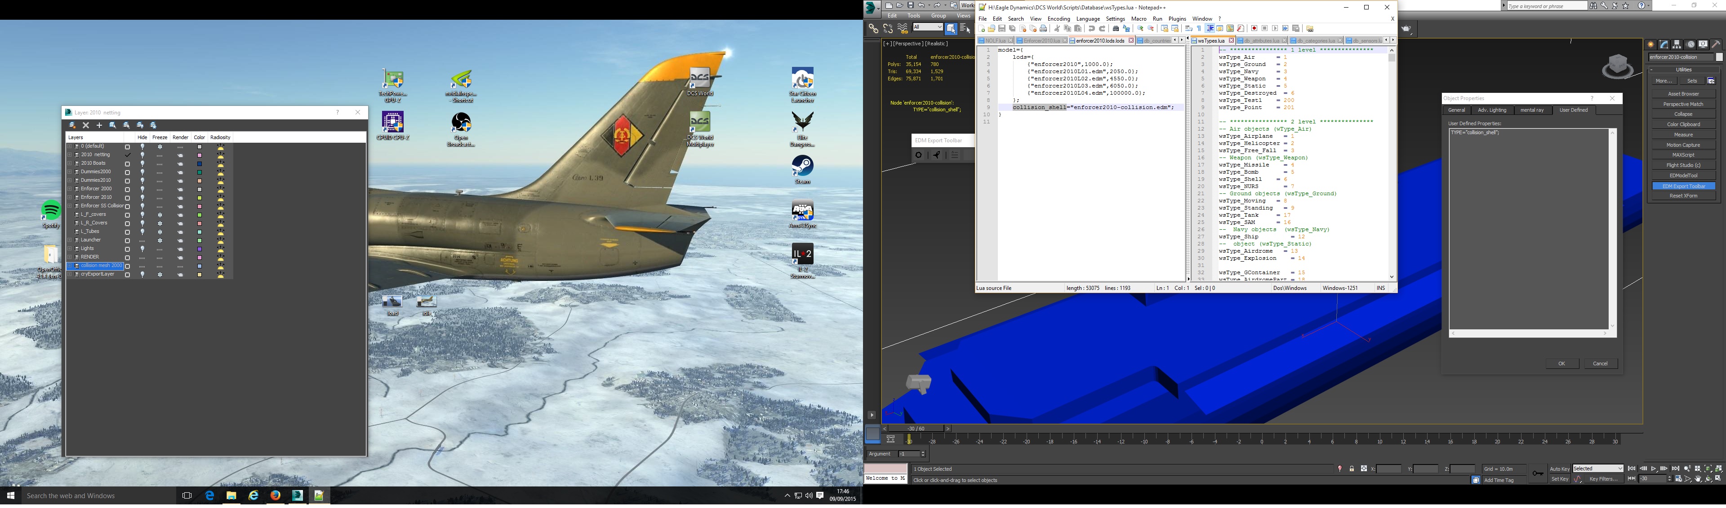1726x508 pixels.
Task: Click the Undo icon in Notepad++ toolbar
Action: tap(1091, 29)
